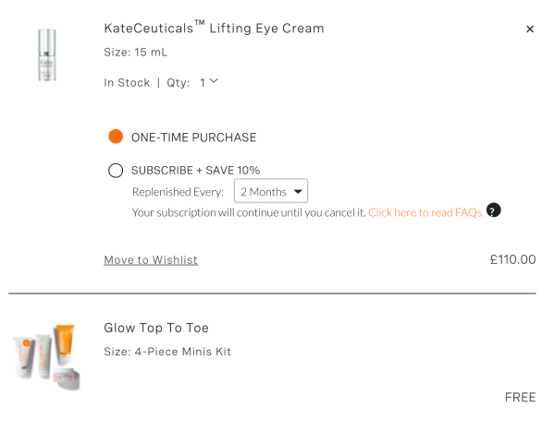Click the 'Size: 4-Piece Minis Kit' text
This screenshot has width=555, height=431.
(x=167, y=352)
